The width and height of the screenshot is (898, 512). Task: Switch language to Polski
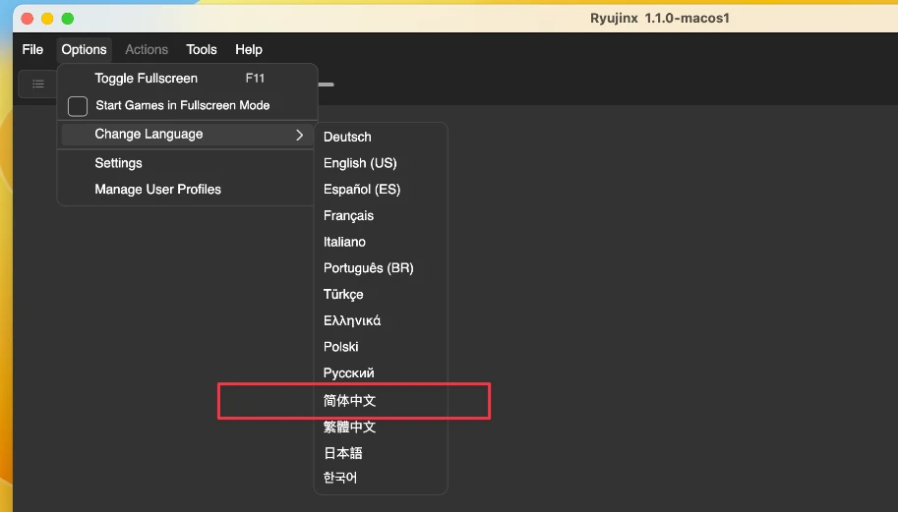point(381,347)
